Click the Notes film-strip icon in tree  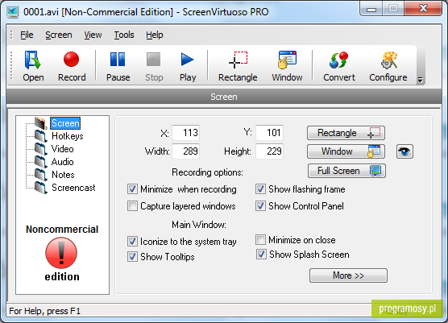coord(41,175)
